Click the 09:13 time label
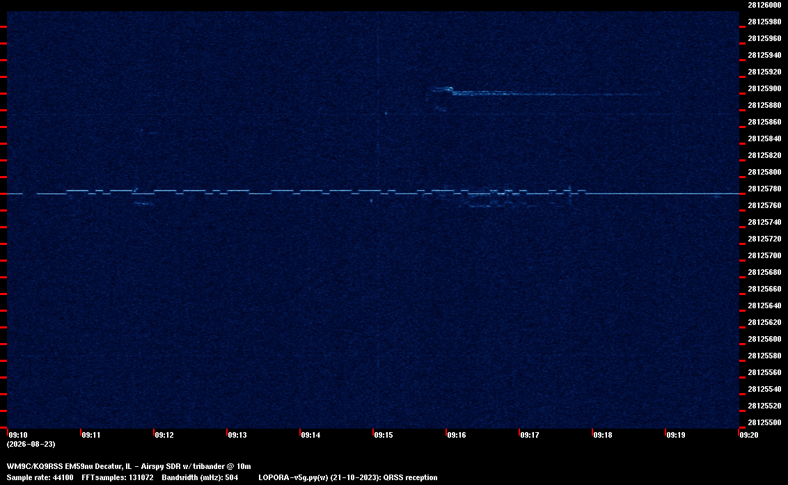 click(237, 435)
